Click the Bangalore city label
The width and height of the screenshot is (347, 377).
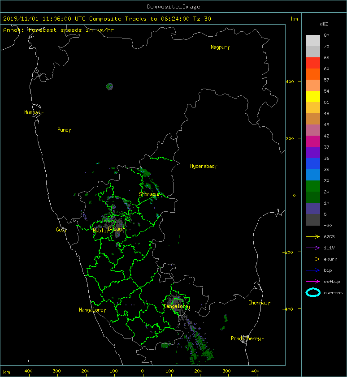tap(176, 306)
